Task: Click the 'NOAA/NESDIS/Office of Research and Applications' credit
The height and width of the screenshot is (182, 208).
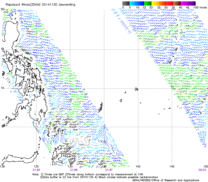Action: click(166, 180)
